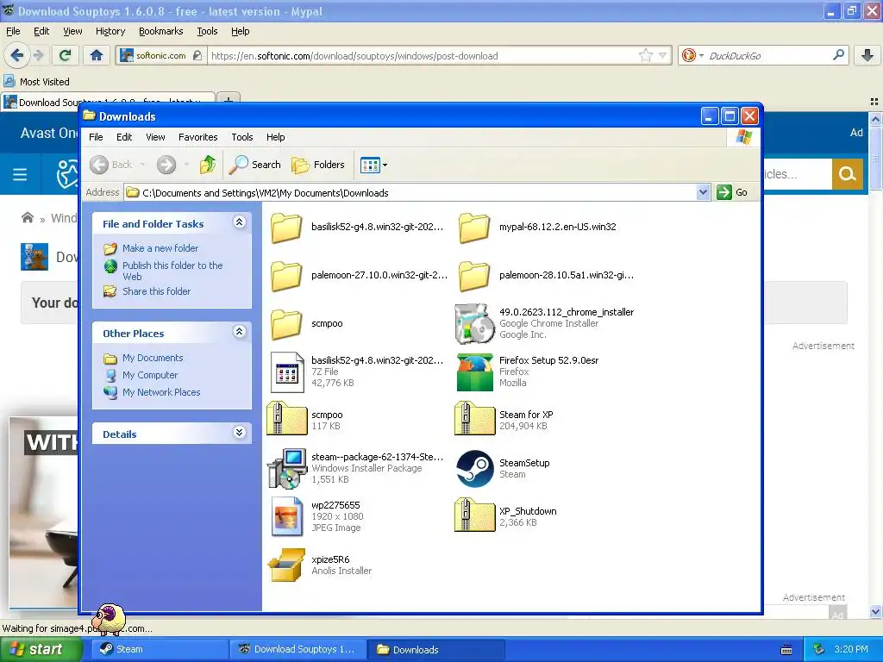The width and height of the screenshot is (883, 662).
Task: Open the Forward history dropdown arrow in Explorer
Action: (x=186, y=165)
